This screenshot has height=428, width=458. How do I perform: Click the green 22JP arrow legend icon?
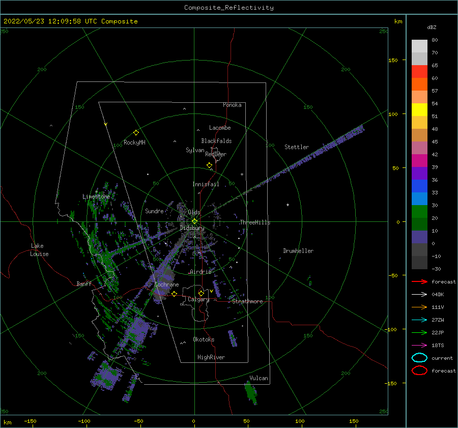click(419, 332)
